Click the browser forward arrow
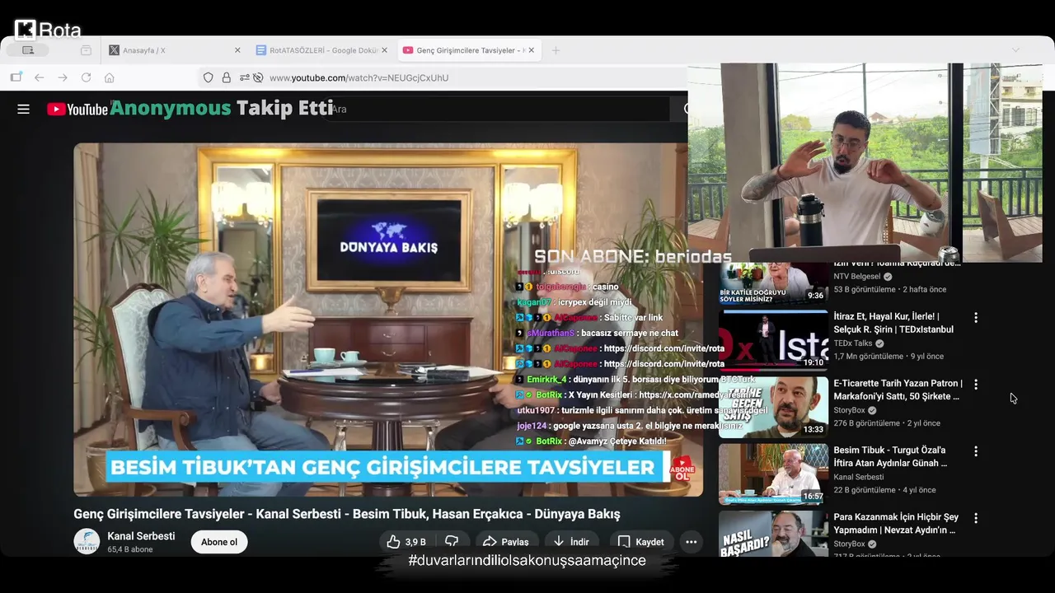 click(x=63, y=77)
